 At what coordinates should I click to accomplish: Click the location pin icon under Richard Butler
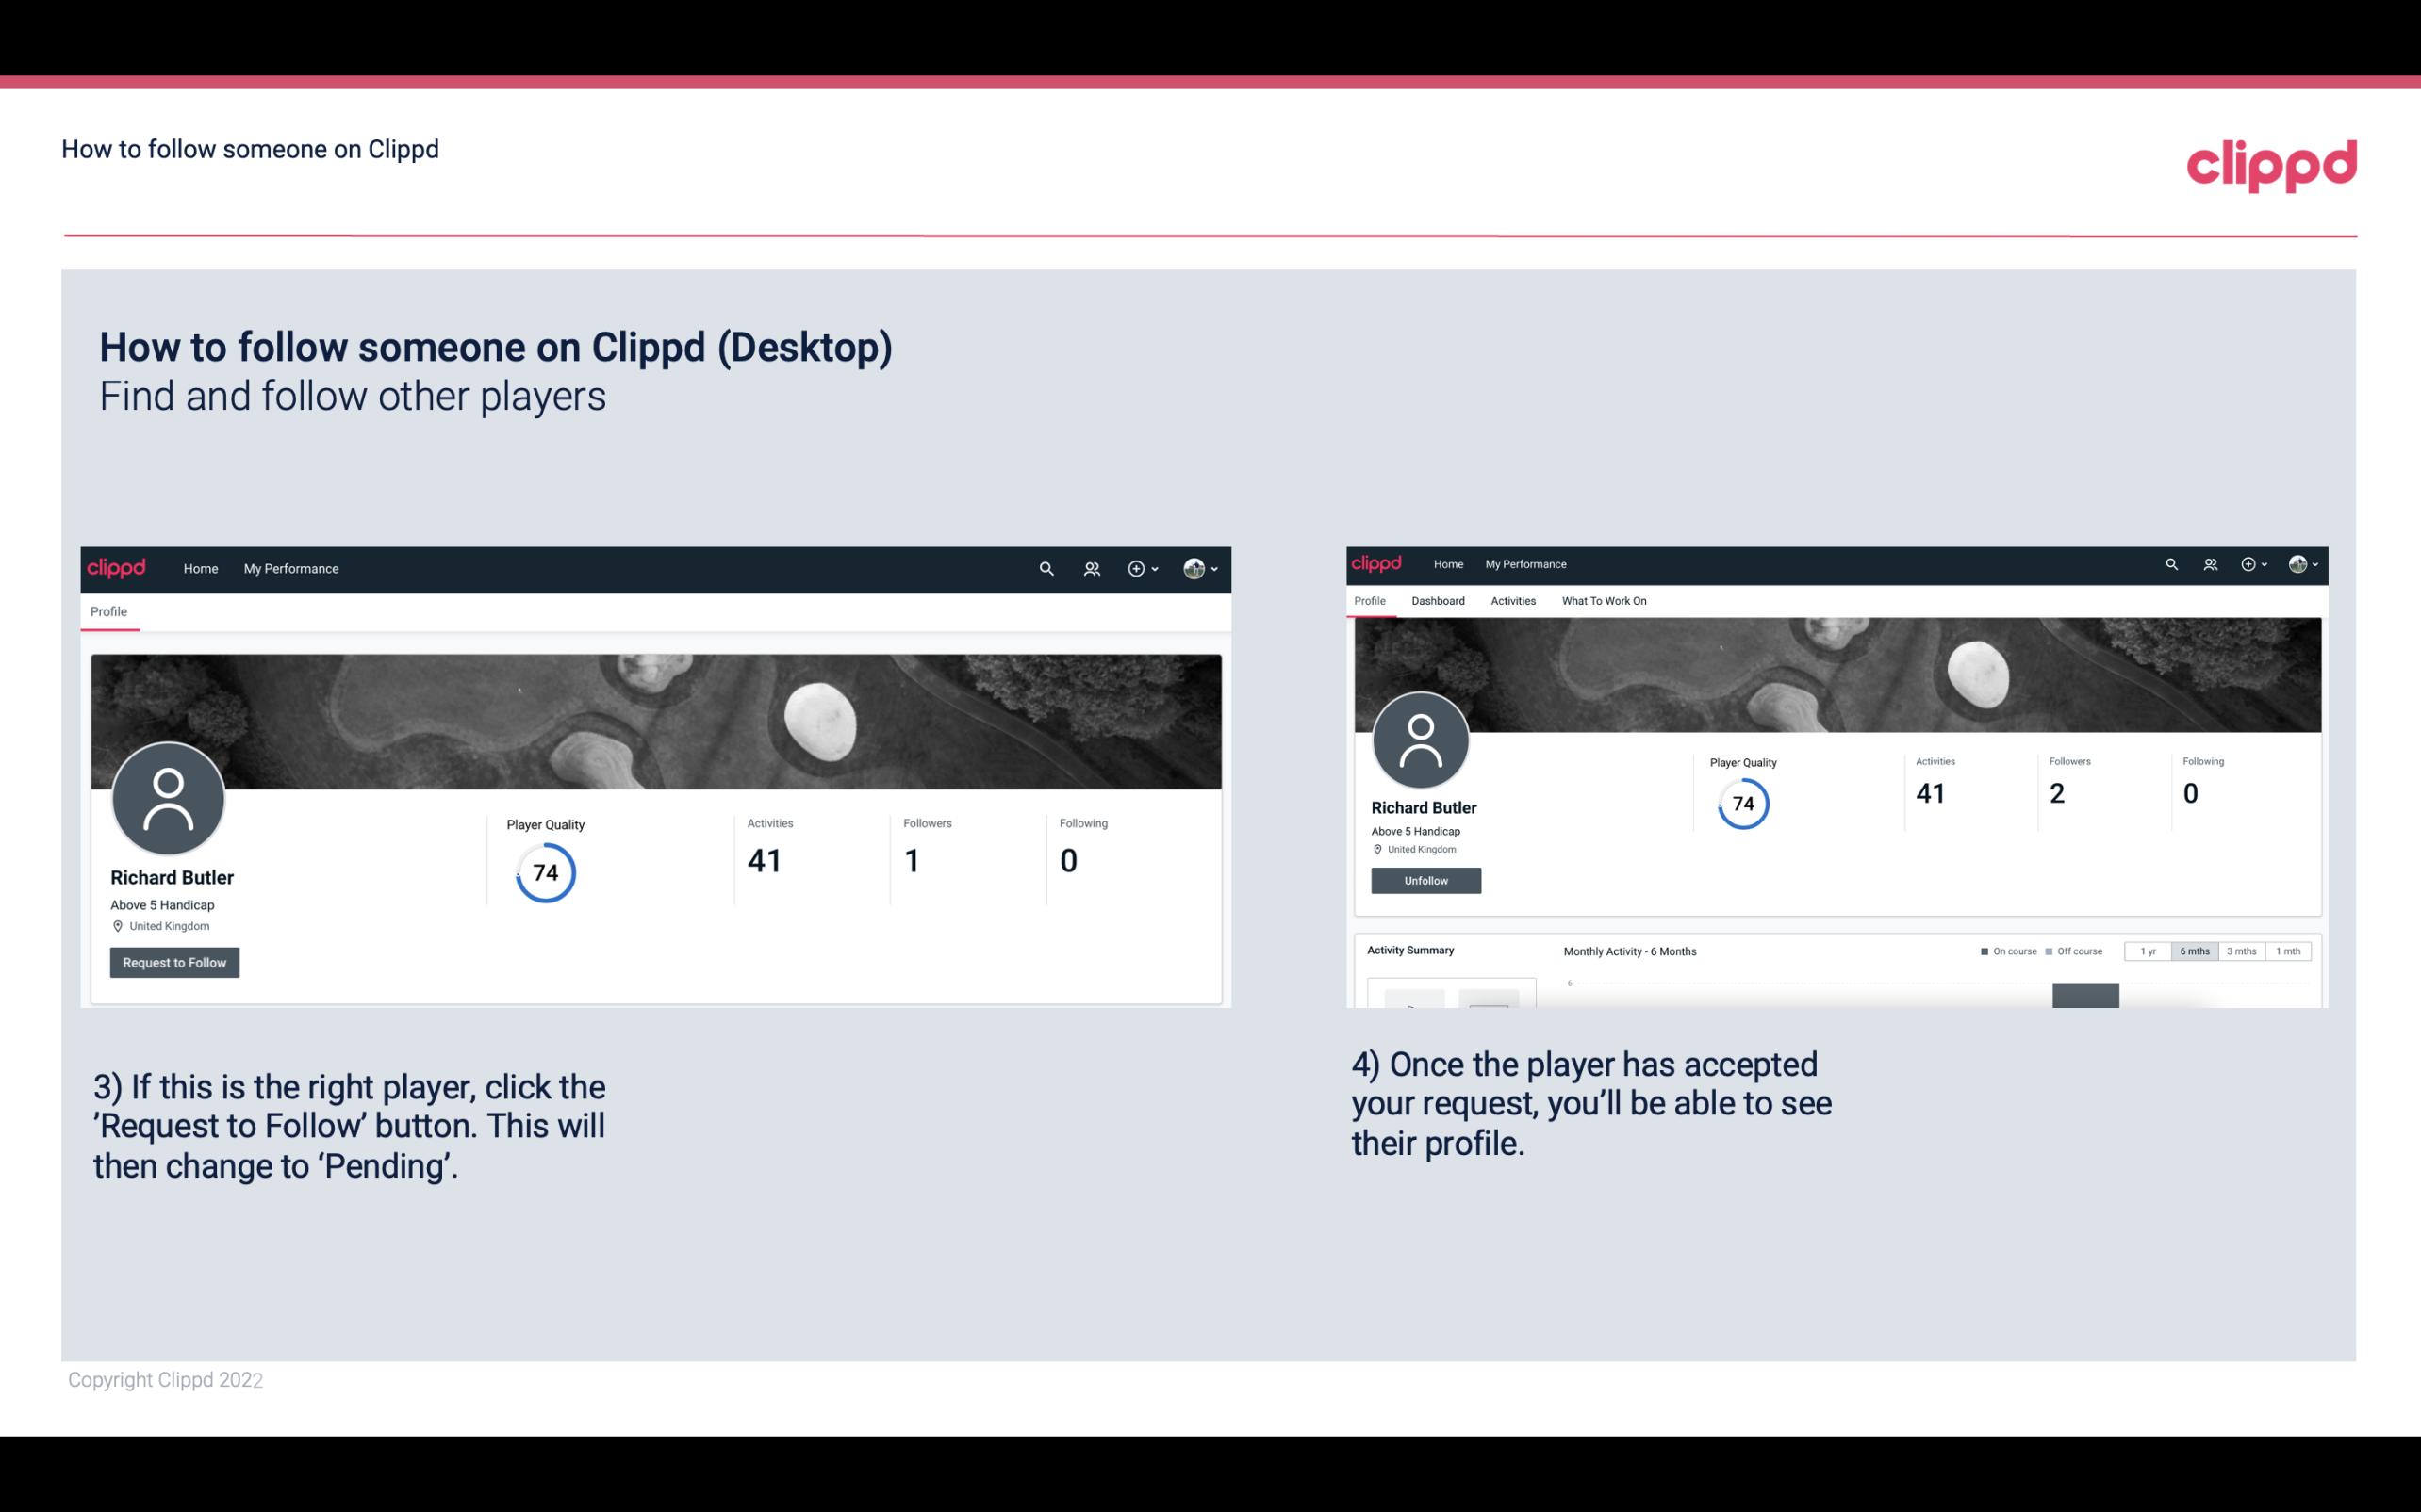coord(119,927)
